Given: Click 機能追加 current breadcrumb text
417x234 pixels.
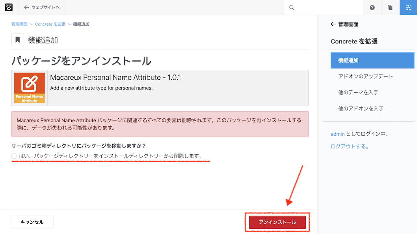Looking at the screenshot, I should (81, 24).
